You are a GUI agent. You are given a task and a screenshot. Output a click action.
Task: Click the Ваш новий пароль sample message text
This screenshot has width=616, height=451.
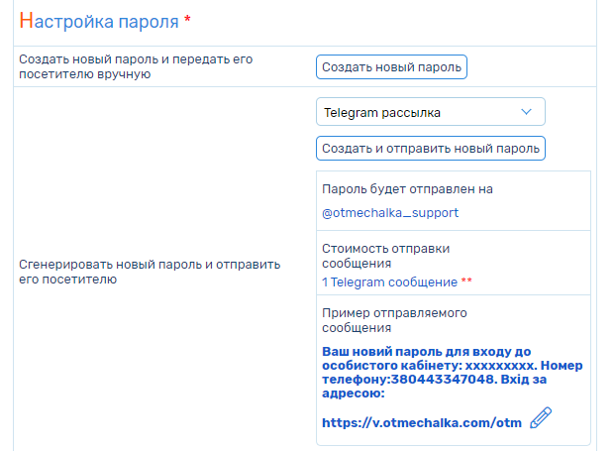(453, 372)
